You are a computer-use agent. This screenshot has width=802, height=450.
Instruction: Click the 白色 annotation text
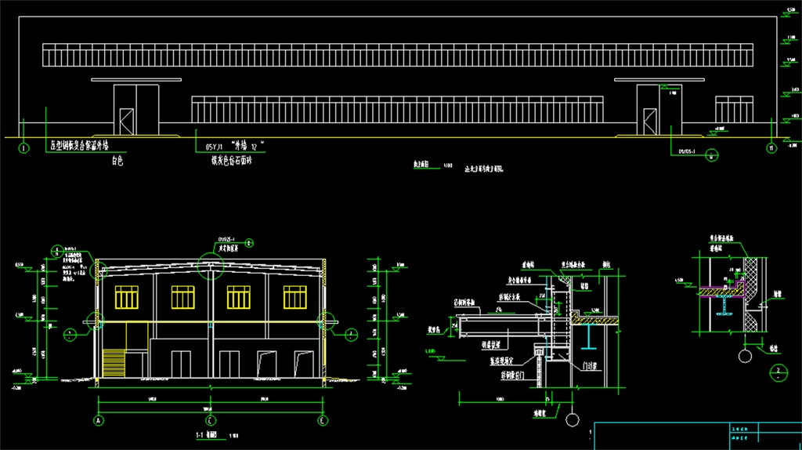[x=117, y=161]
